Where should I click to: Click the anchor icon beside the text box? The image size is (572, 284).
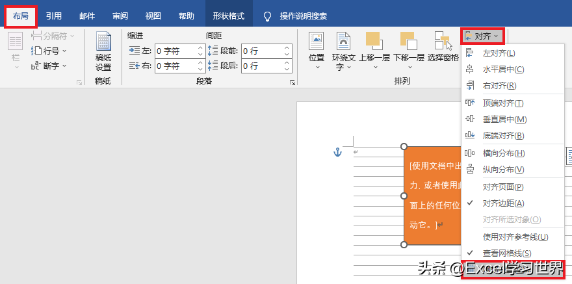point(337,151)
